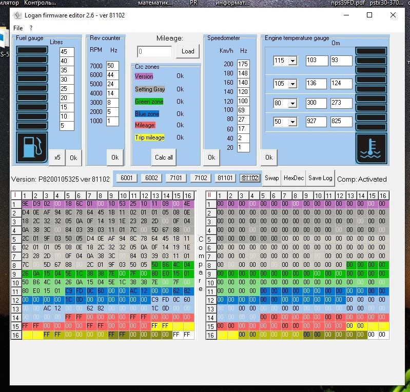Image resolution: width=410 pixels, height=392 pixels.
Task: Click column header 8 in table II
Action: pos(296,195)
